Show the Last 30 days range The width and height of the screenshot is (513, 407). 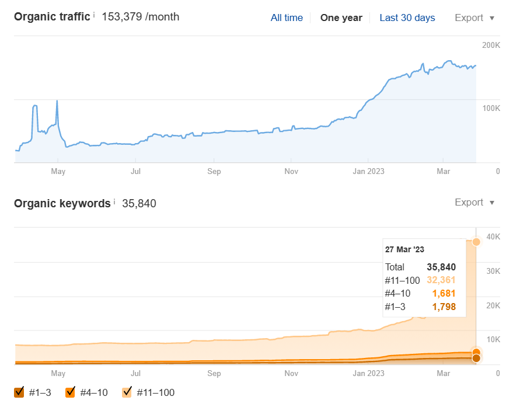407,18
